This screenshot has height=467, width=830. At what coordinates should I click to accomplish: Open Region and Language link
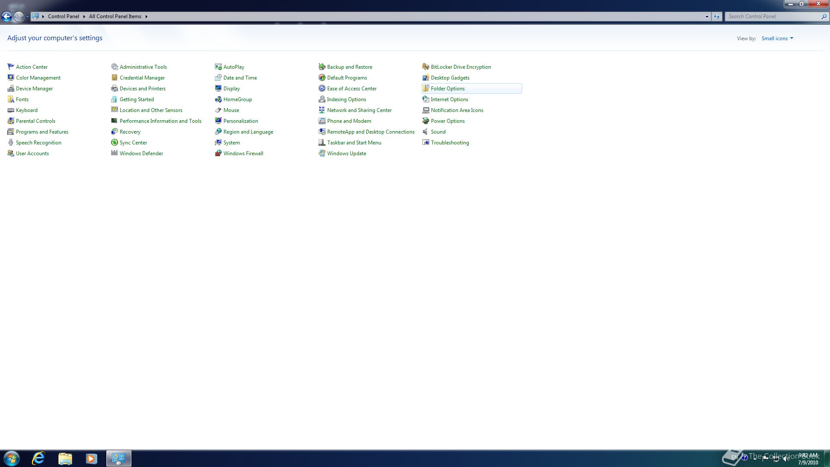[x=248, y=132]
